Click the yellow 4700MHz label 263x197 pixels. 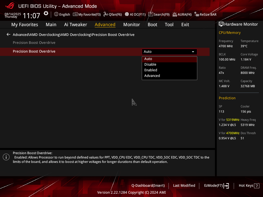233,133
